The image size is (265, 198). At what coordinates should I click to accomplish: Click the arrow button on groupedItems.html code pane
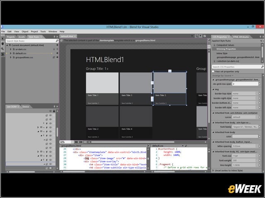tap(148, 146)
